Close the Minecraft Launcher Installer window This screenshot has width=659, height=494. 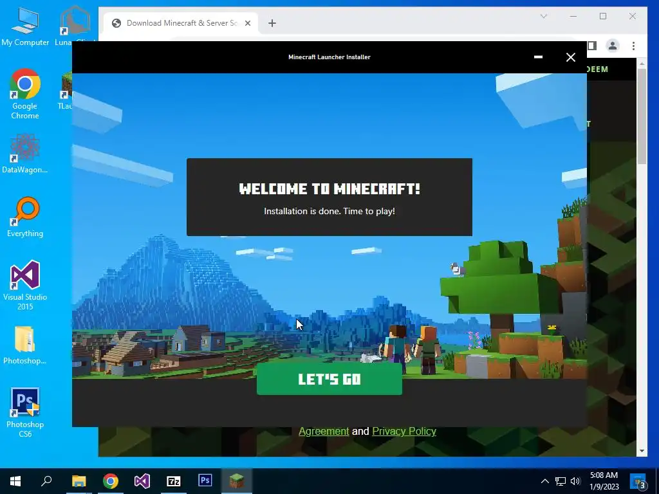point(570,57)
